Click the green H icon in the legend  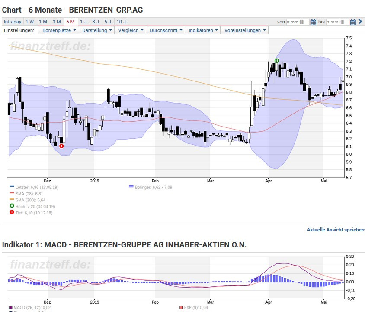[x=12, y=206]
